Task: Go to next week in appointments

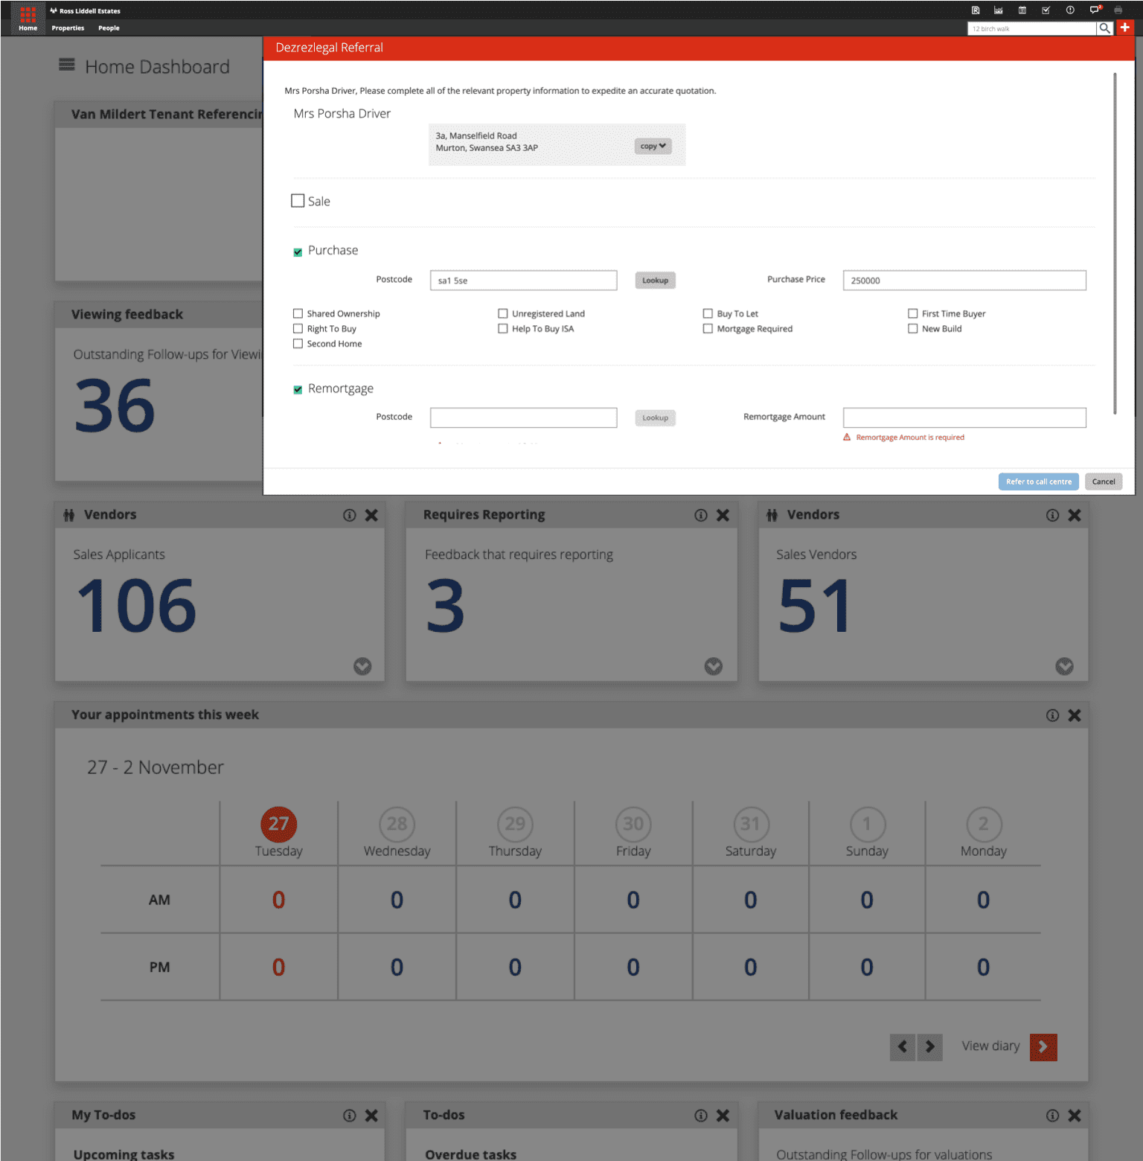Action: pos(930,1047)
